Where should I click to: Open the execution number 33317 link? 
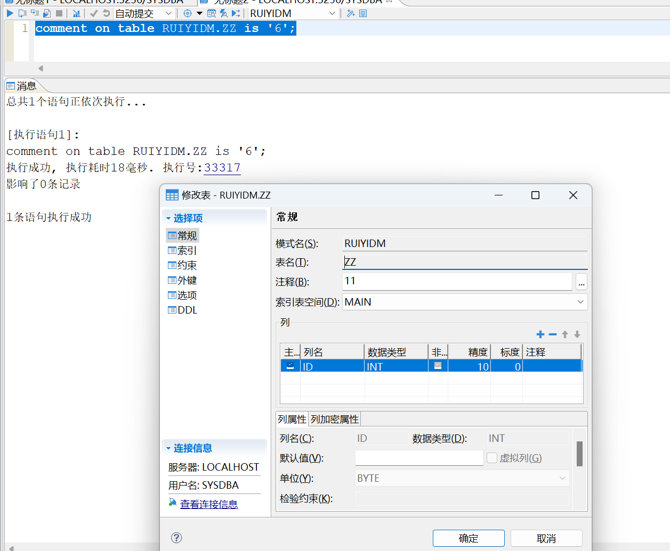[222, 168]
